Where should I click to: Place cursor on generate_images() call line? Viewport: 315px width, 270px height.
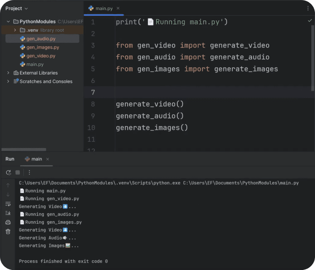coord(152,128)
